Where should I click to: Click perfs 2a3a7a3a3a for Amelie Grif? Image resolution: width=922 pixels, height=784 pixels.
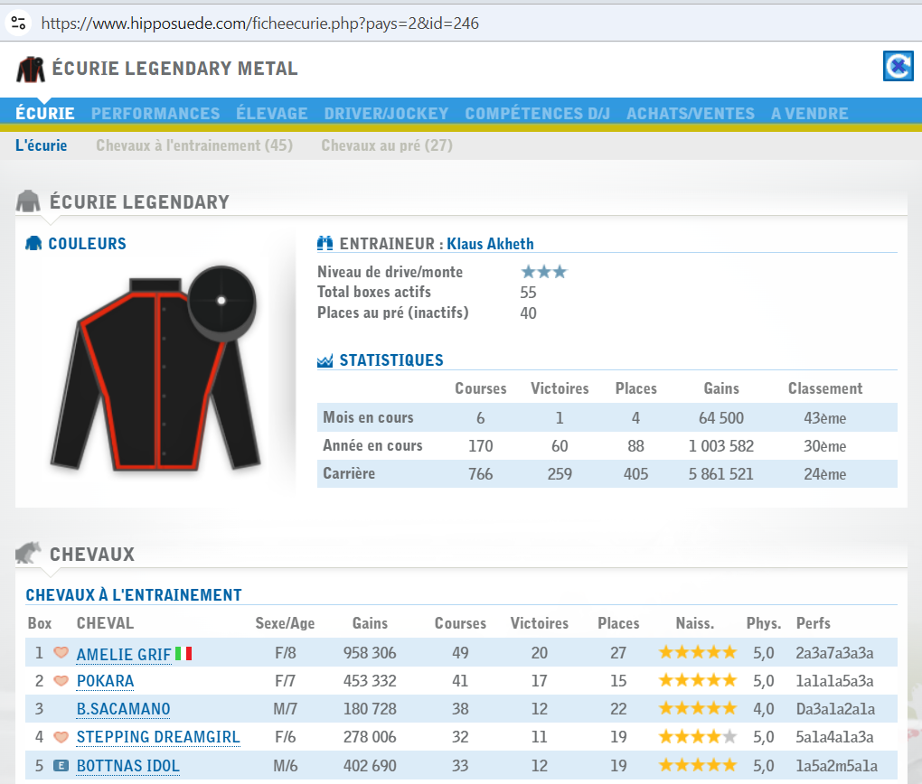pos(834,653)
